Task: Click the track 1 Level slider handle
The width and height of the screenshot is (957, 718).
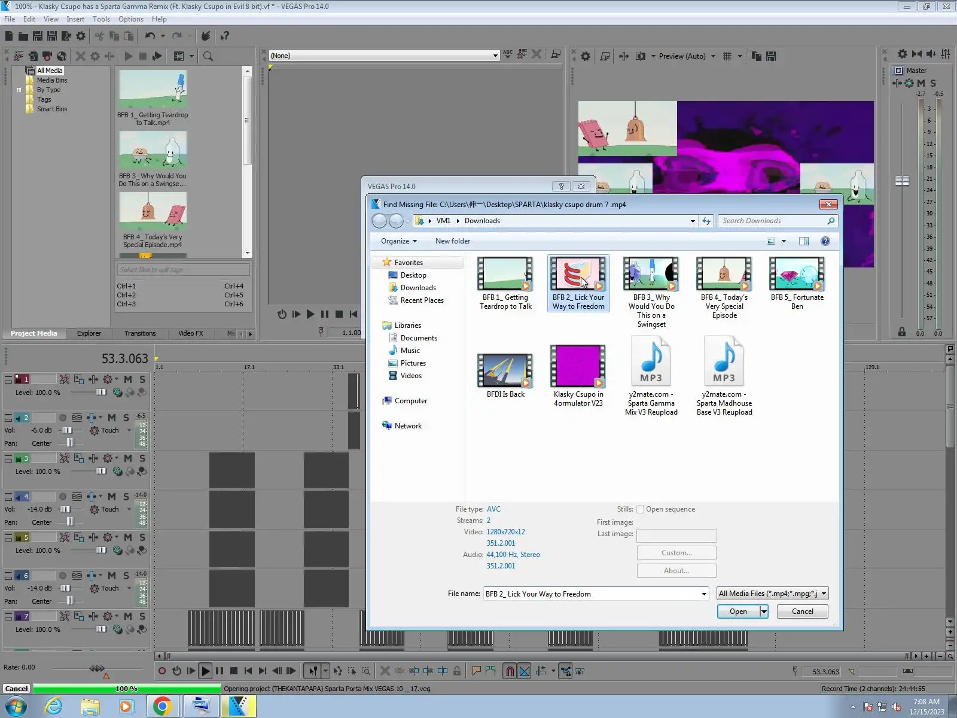Action: click(x=101, y=393)
